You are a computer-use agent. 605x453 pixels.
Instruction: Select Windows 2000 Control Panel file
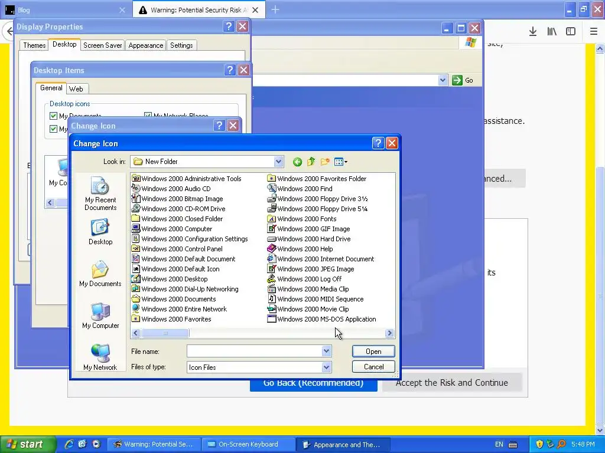[x=177, y=248]
